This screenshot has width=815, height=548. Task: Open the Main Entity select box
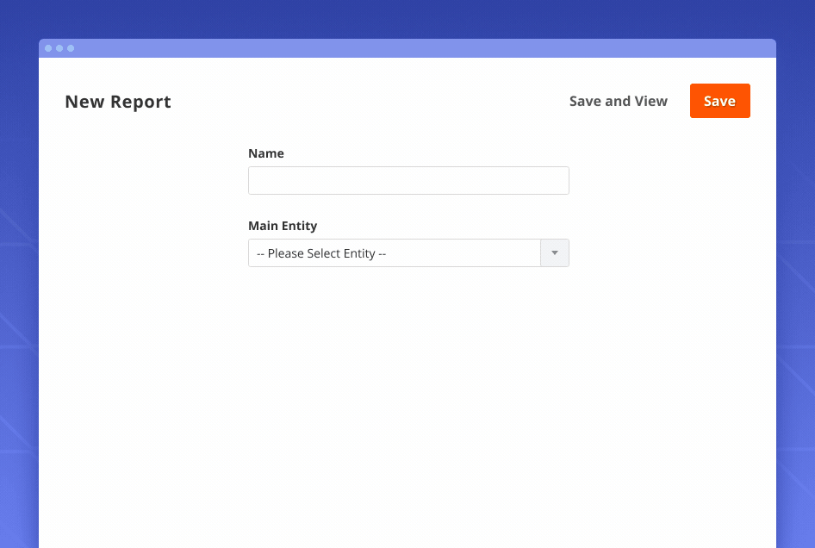[x=408, y=253]
